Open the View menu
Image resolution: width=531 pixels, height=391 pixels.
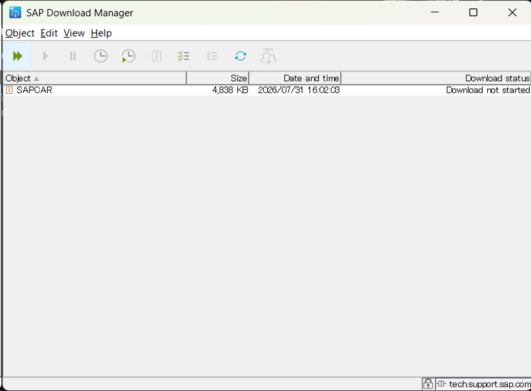coord(74,33)
